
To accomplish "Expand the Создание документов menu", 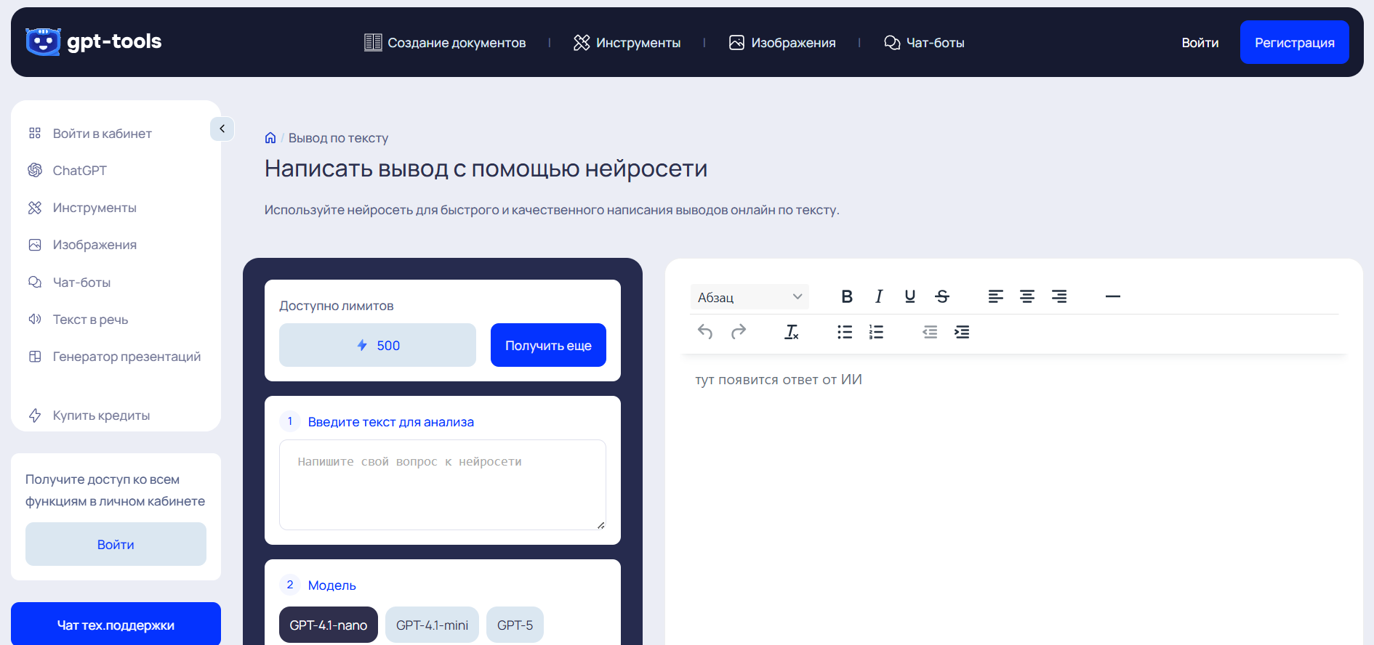I will coord(445,43).
